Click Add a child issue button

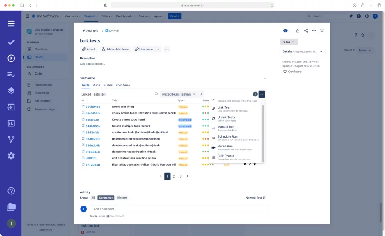[115, 49]
